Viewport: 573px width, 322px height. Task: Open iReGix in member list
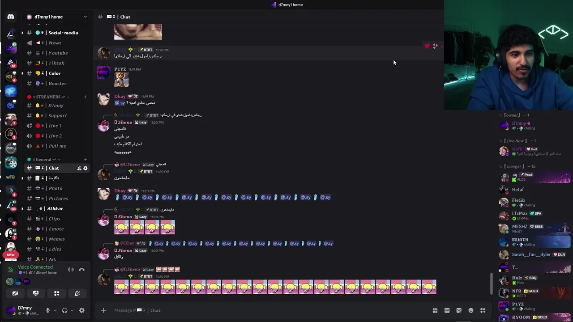(535, 203)
